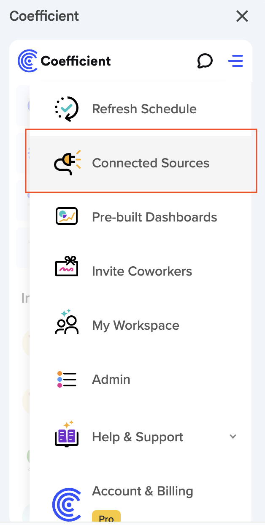The image size is (265, 525).
Task: Expand the Help & Support section
Action: (x=233, y=437)
